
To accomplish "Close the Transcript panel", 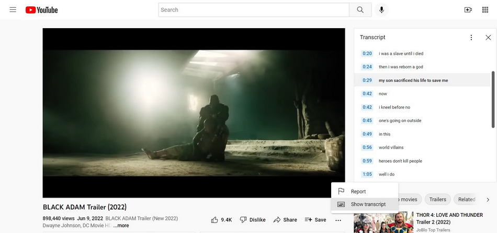I will (x=488, y=38).
